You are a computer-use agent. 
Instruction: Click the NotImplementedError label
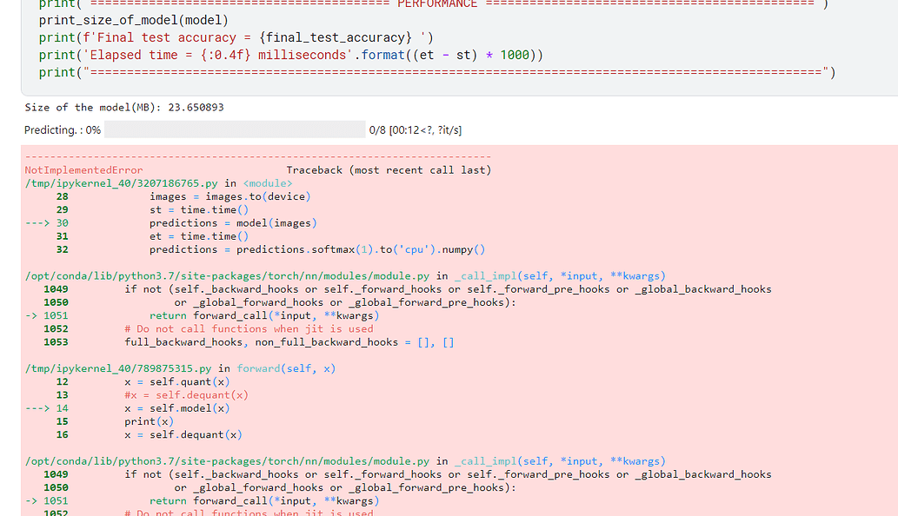[83, 170]
